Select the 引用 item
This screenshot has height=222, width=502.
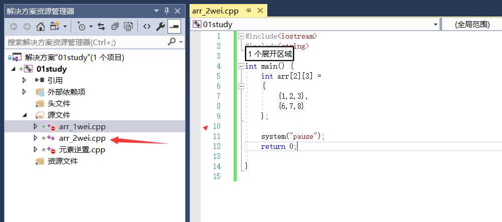pyautogui.click(x=55, y=81)
